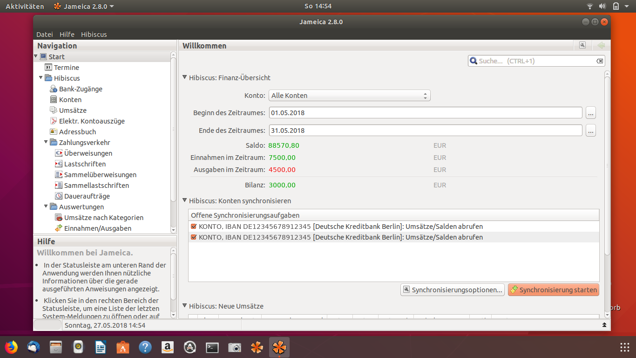Open Ubuntu Software from the dock
The width and height of the screenshot is (636, 358).
pyautogui.click(x=123, y=347)
